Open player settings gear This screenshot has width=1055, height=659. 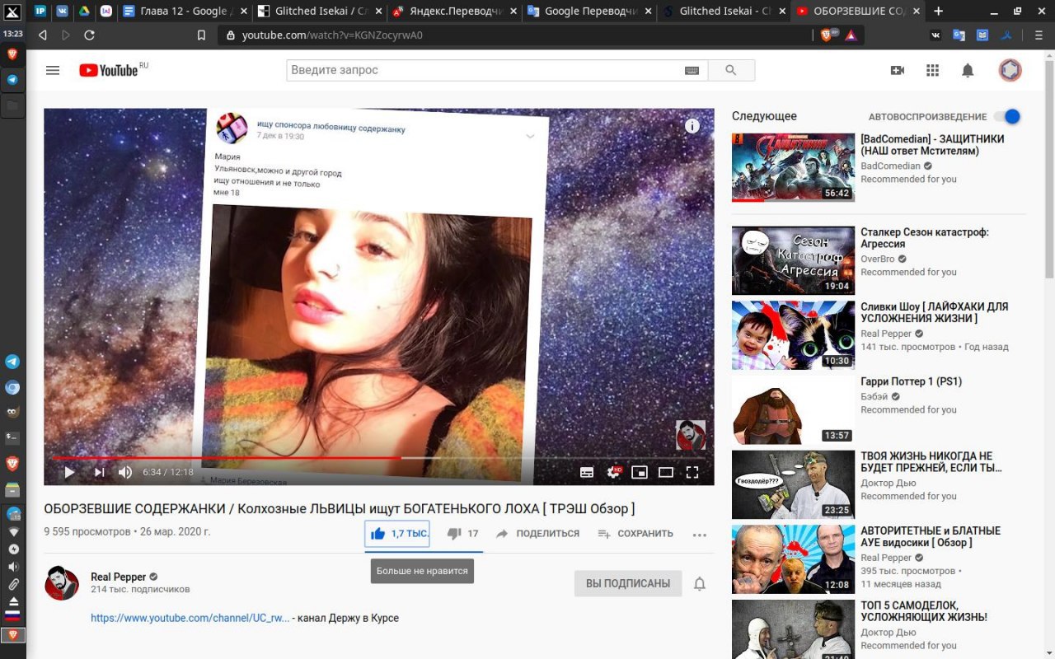(x=613, y=472)
